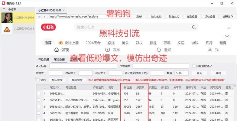Click the 小红书 red logo icon
The height and width of the screenshot is (121, 237).
[48, 27]
